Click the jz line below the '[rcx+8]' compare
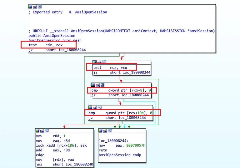 click(120, 95)
